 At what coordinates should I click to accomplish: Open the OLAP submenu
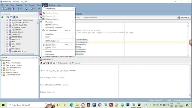58,37
